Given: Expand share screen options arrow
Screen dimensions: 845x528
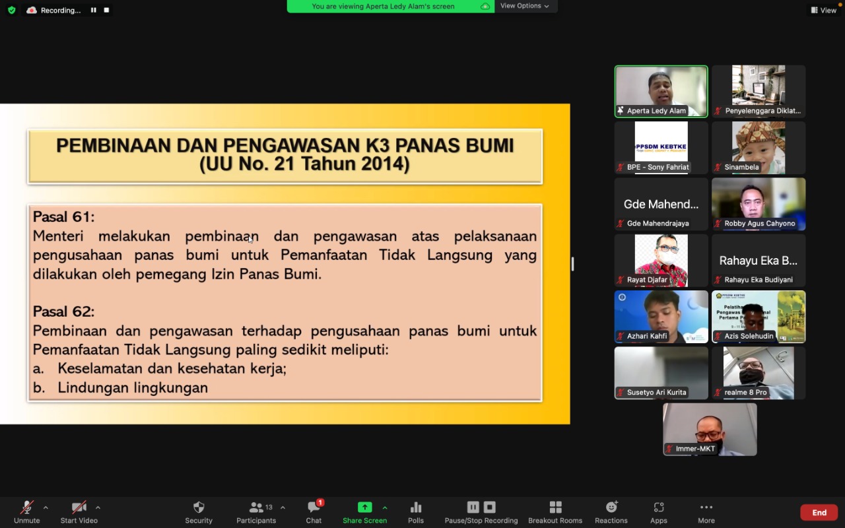Looking at the screenshot, I should 385,508.
